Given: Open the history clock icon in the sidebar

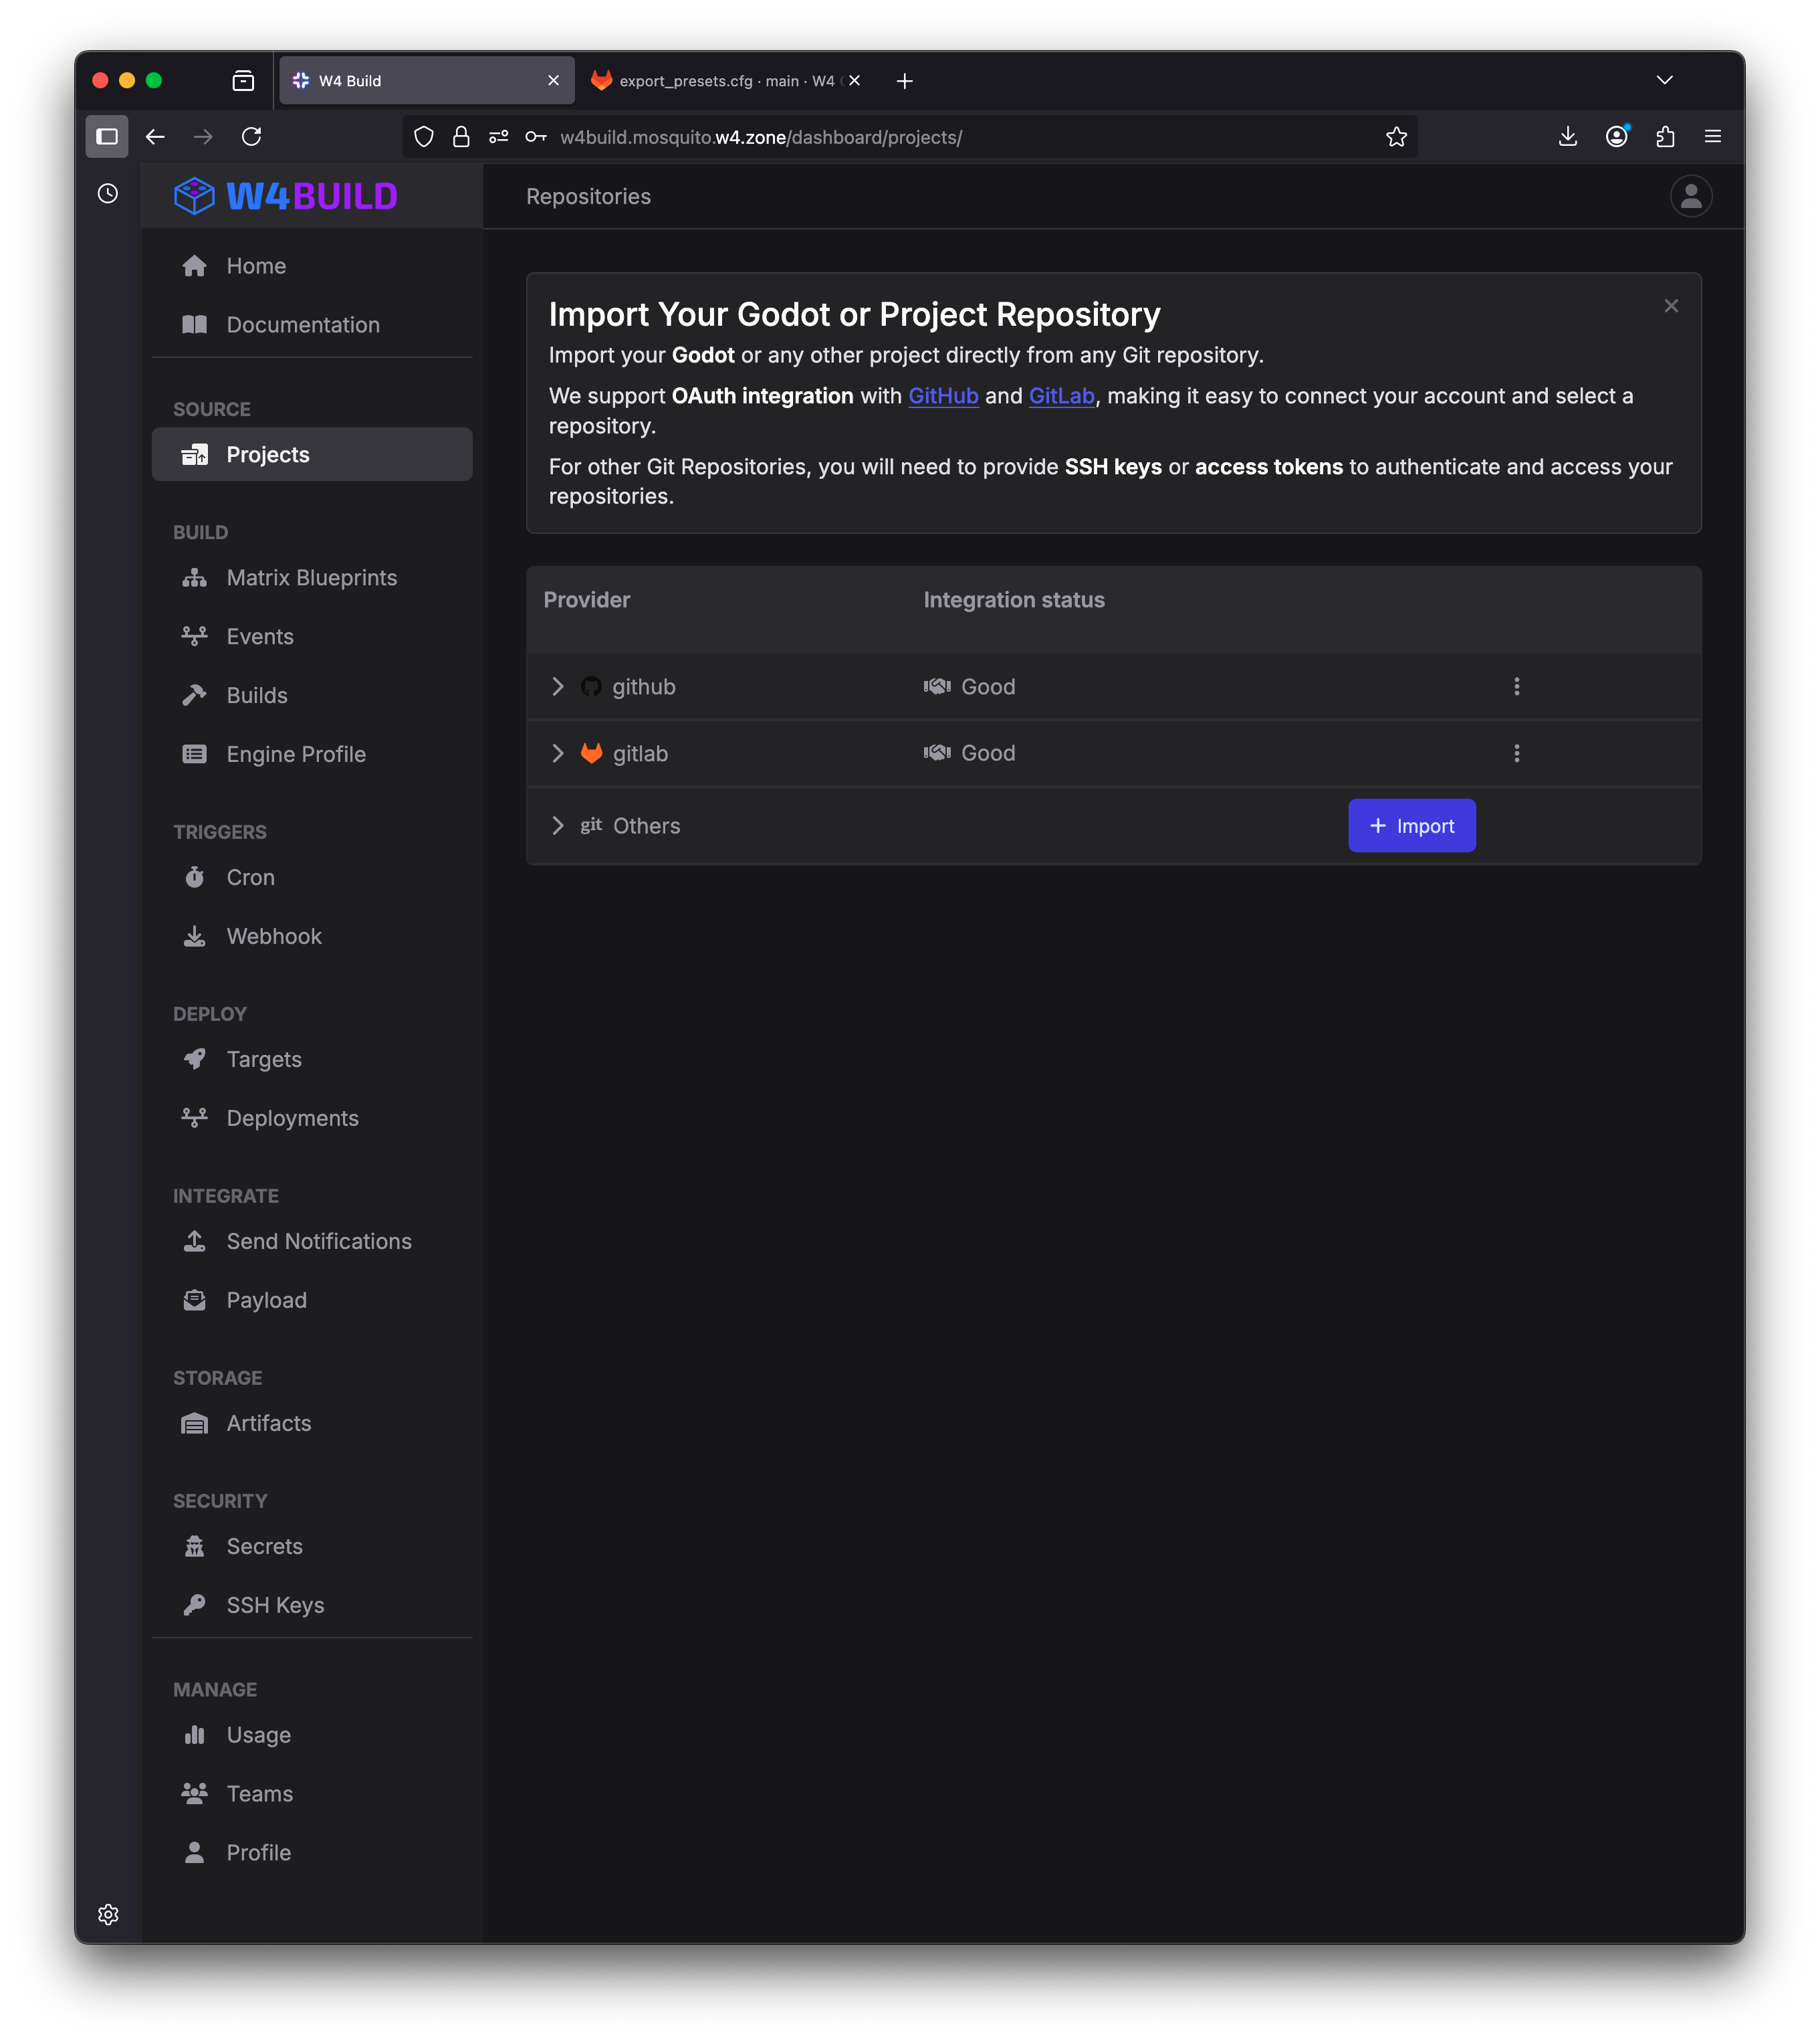Looking at the screenshot, I should [108, 193].
